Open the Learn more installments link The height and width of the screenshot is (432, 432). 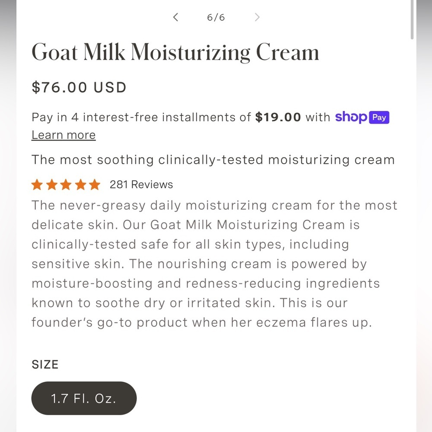[63, 135]
